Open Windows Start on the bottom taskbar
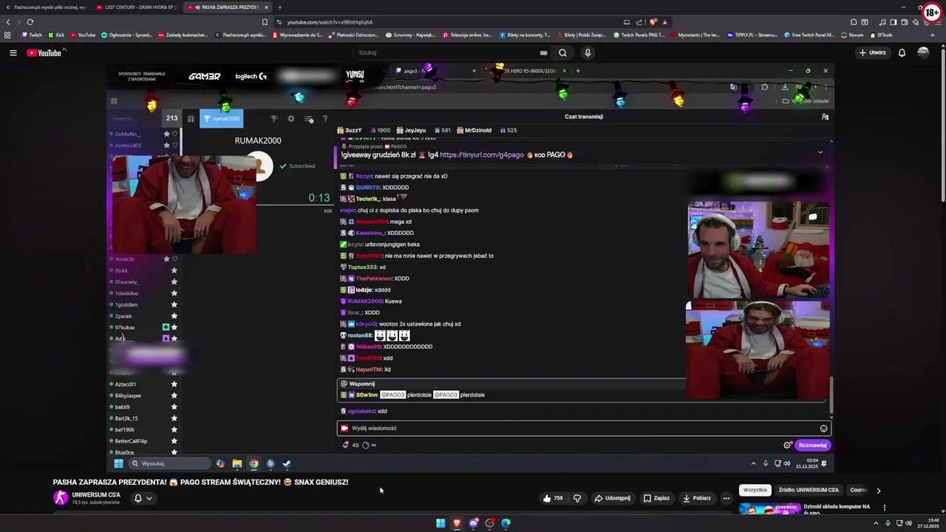946x532 pixels. tap(440, 523)
